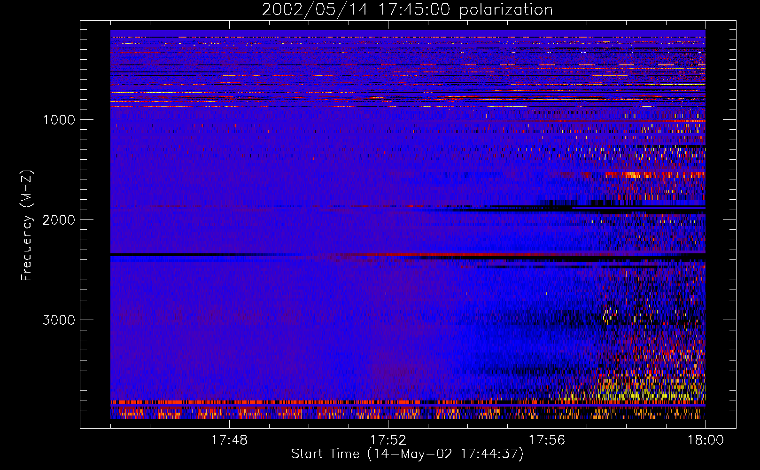
Task: Click the 3000 frequency tick label
Action: click(59, 320)
